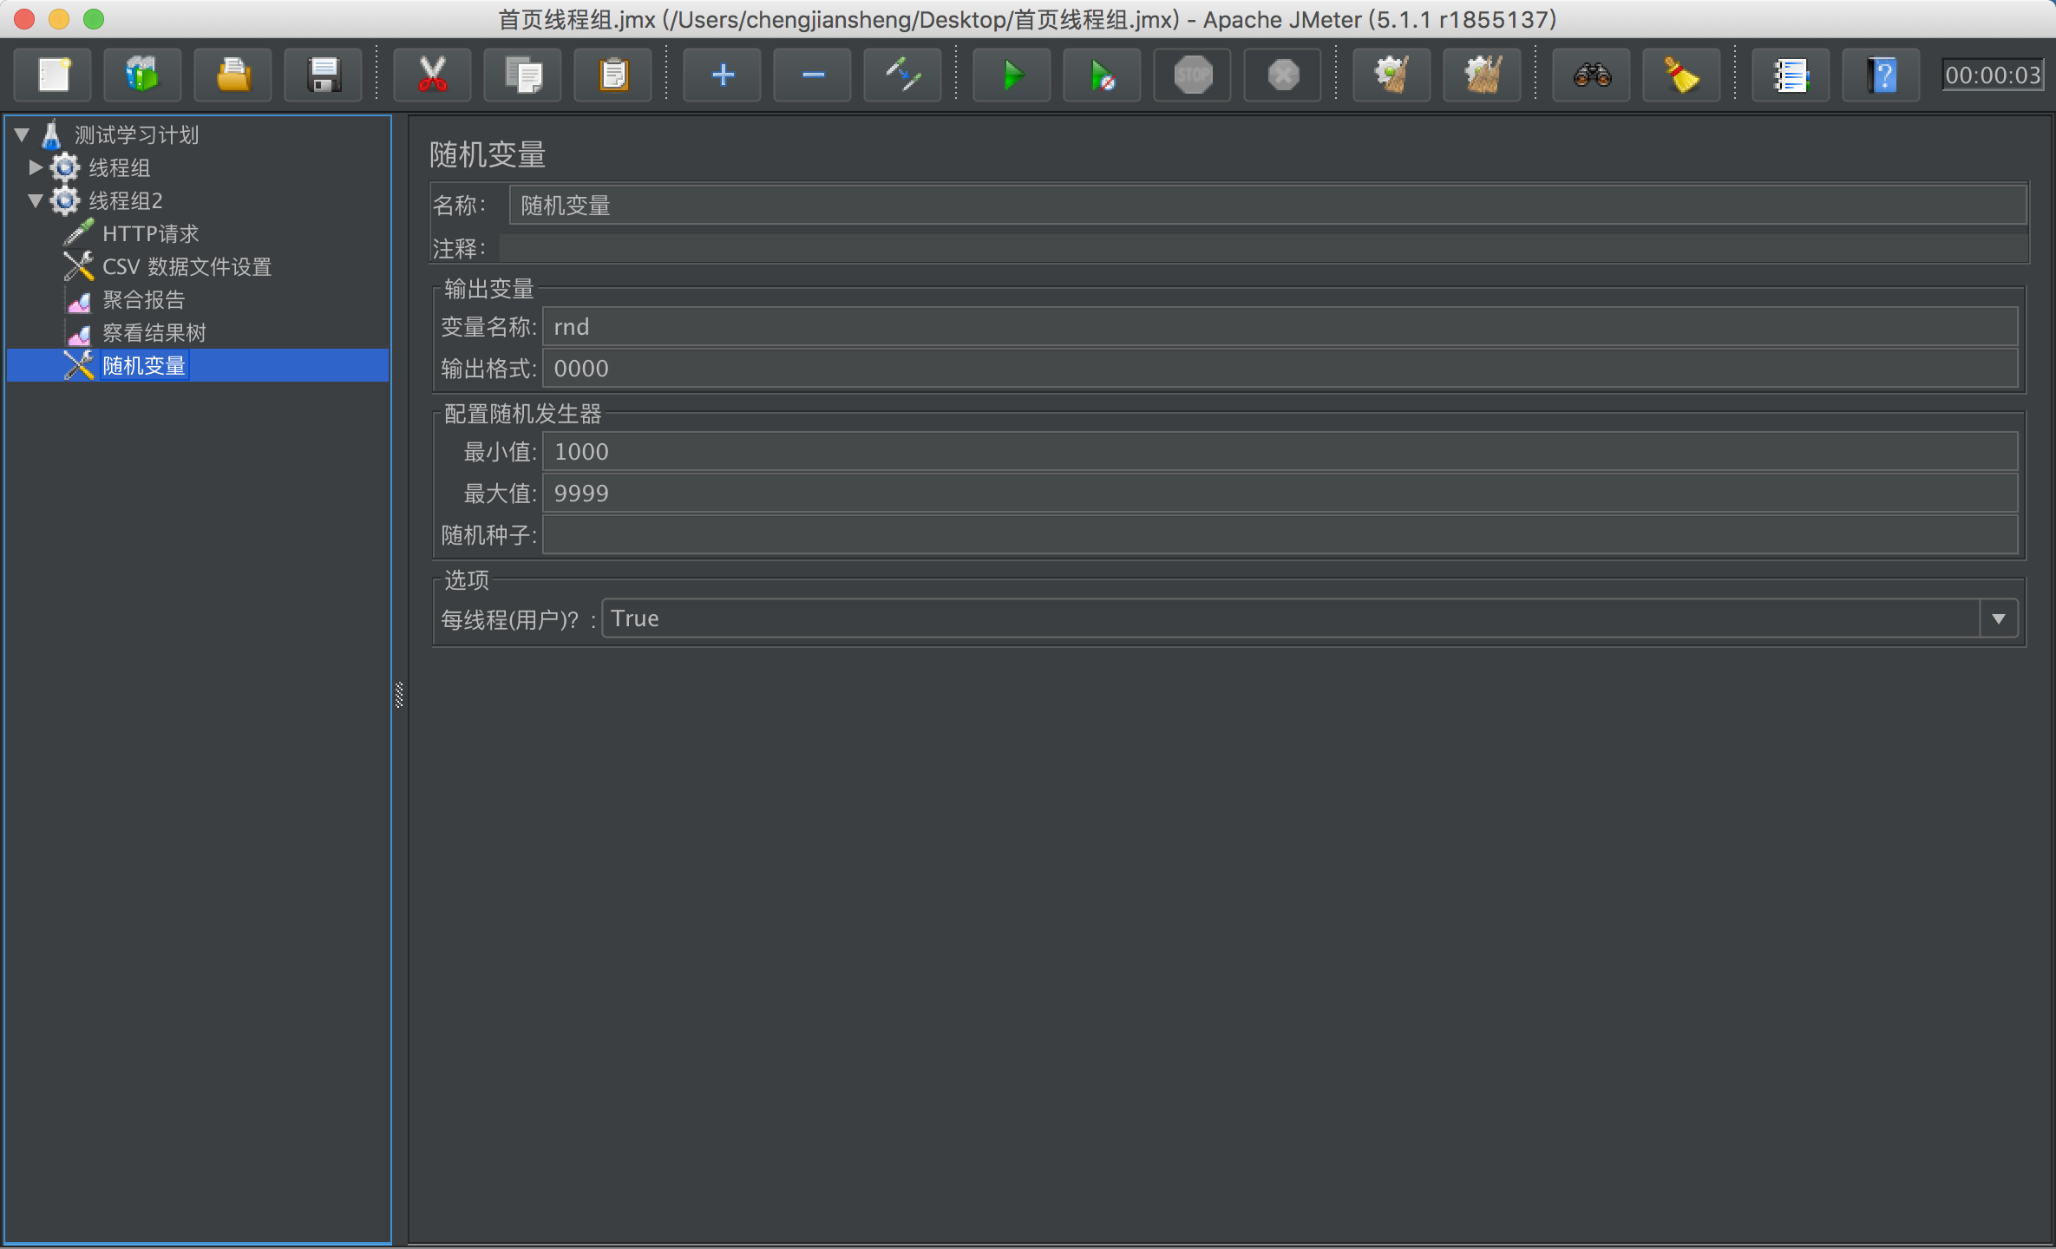The height and width of the screenshot is (1249, 2056).
Task: Open the Templates icon in toolbar
Action: pos(143,75)
